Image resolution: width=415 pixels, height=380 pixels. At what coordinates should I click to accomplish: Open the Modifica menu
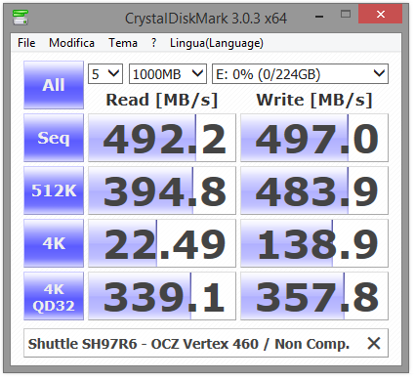(71, 43)
